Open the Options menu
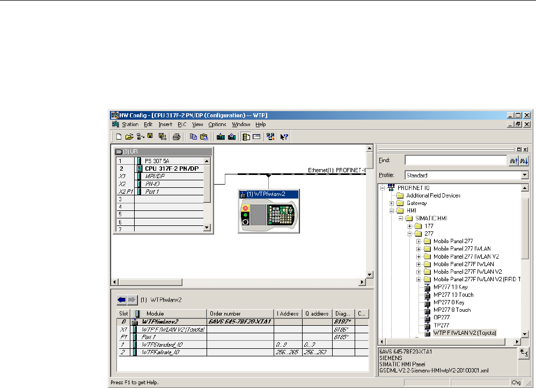 (x=217, y=125)
